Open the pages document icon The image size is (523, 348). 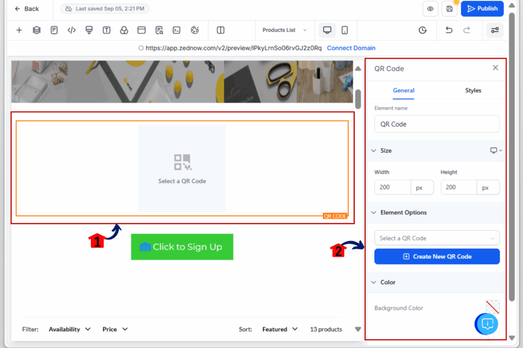click(x=54, y=30)
